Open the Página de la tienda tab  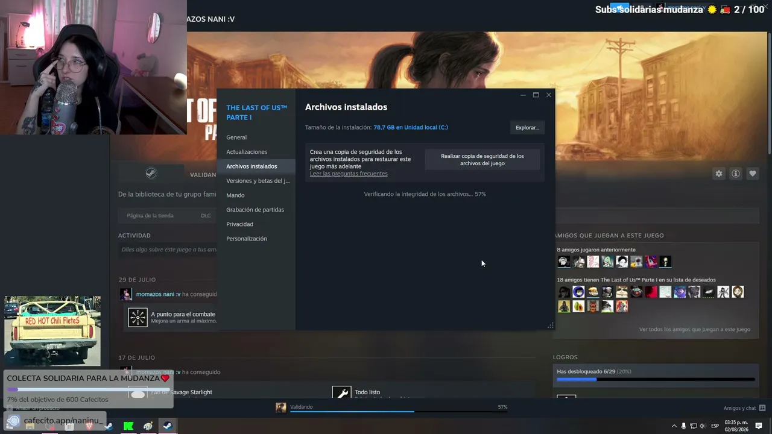pyautogui.click(x=150, y=216)
